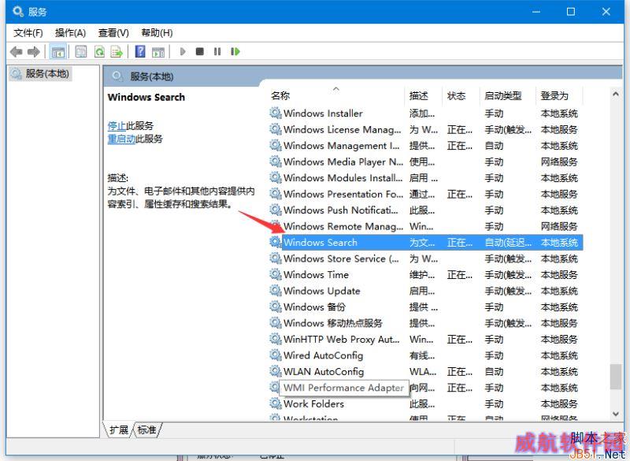Click the Refresh toolbar icon
This screenshot has width=630, height=461.
(99, 51)
